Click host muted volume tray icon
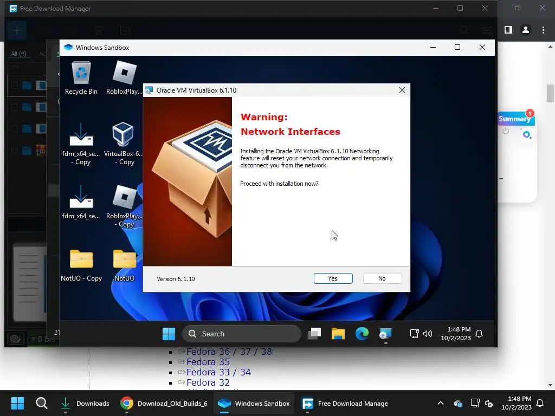555x416 pixels. click(x=489, y=403)
